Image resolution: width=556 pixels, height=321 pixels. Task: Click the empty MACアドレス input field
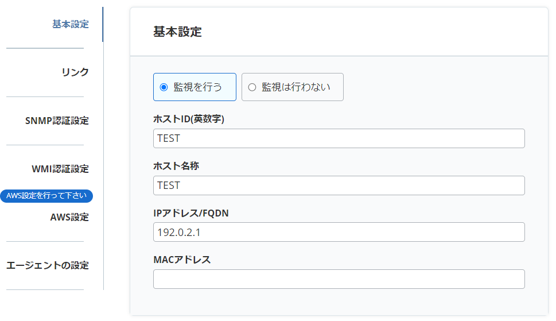tap(339, 279)
